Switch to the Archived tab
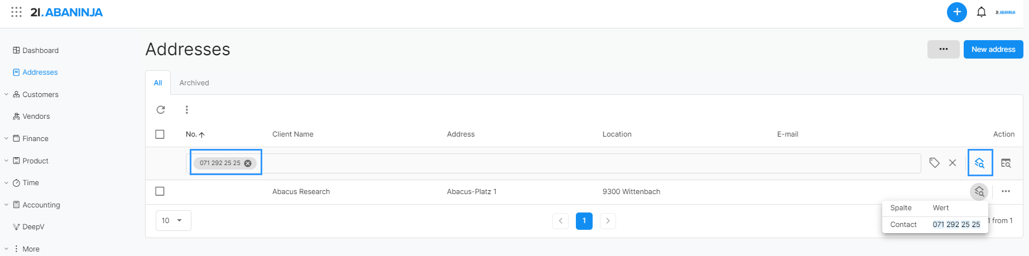Image resolution: width=1029 pixels, height=256 pixels. pyautogui.click(x=194, y=83)
